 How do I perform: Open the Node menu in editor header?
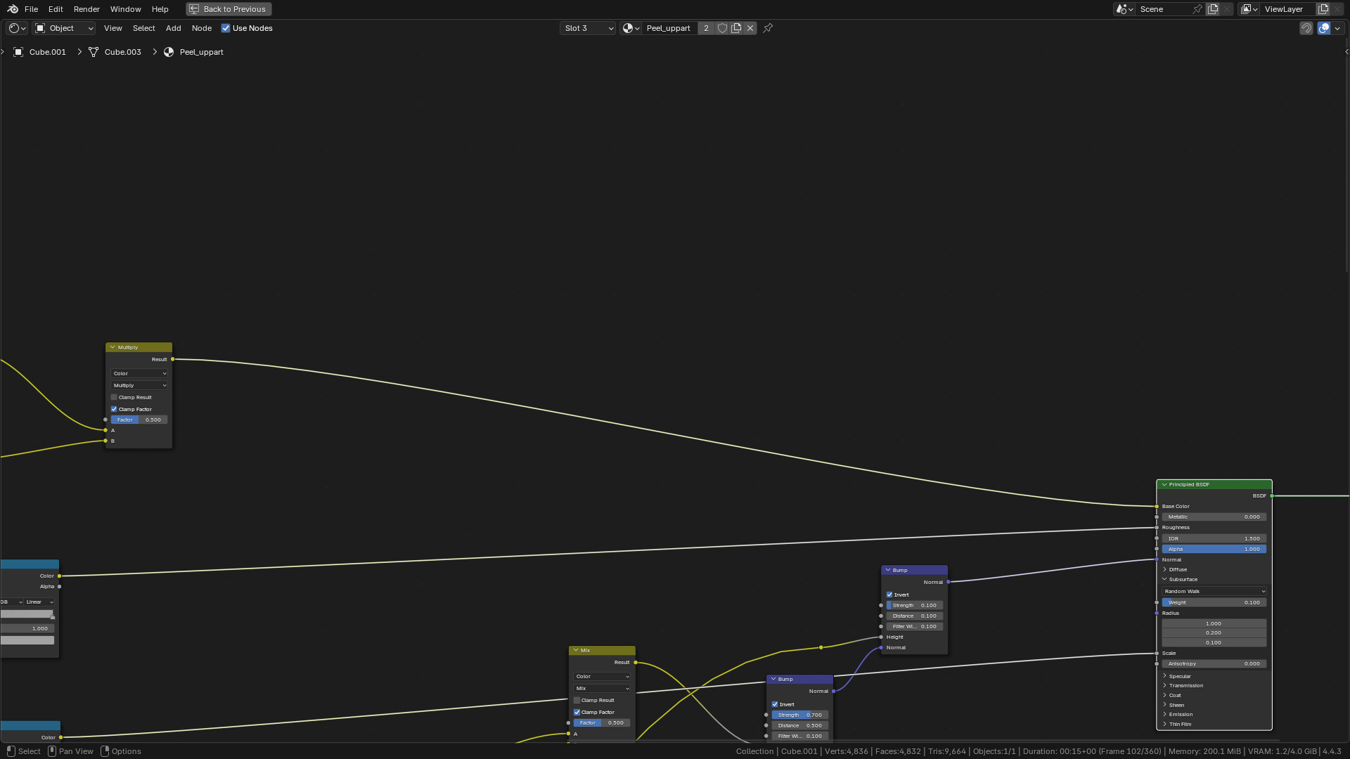201,28
